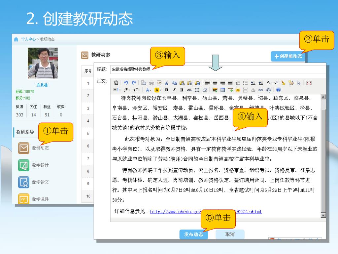Insert a numbered list
This screenshot has width=338, height=254.
click(238, 83)
